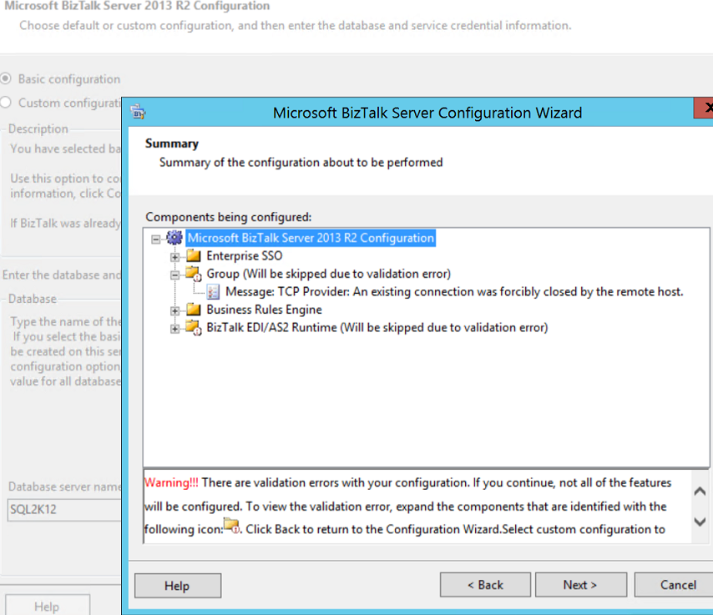The height and width of the screenshot is (615, 713).
Task: Click 'Summary of the configuration about to be performed'
Action: 301,162
